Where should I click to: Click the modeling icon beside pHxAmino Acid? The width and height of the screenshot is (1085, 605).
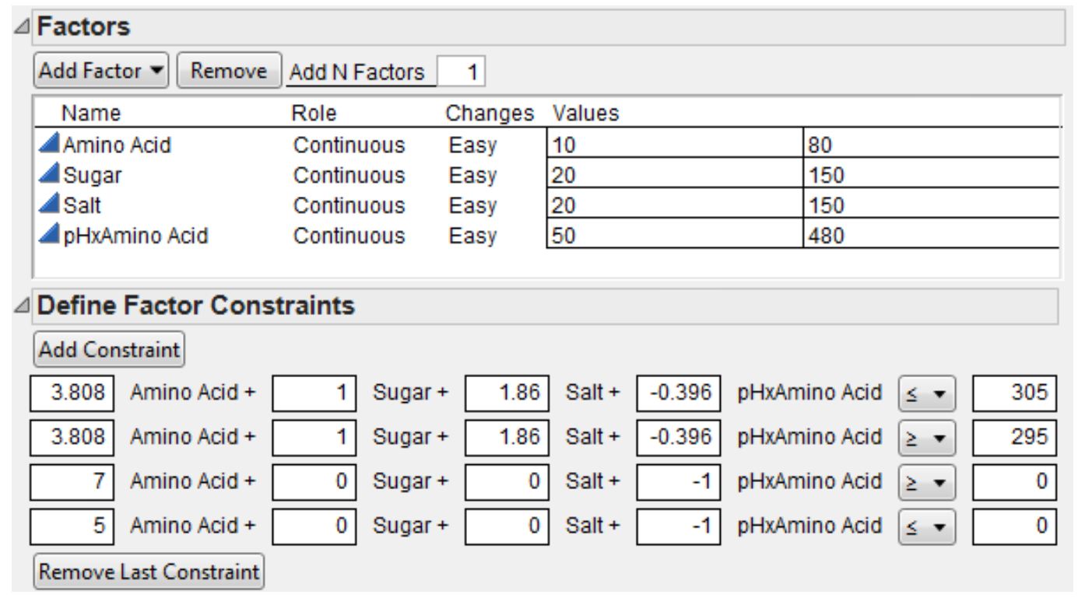click(51, 235)
